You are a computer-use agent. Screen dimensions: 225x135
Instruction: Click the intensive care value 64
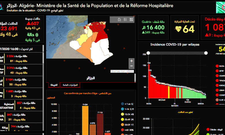coord(189,29)
